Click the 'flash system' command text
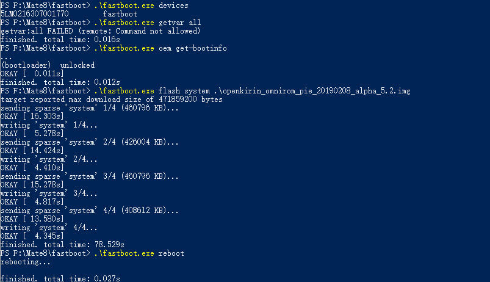490x282 pixels. tap(184, 91)
